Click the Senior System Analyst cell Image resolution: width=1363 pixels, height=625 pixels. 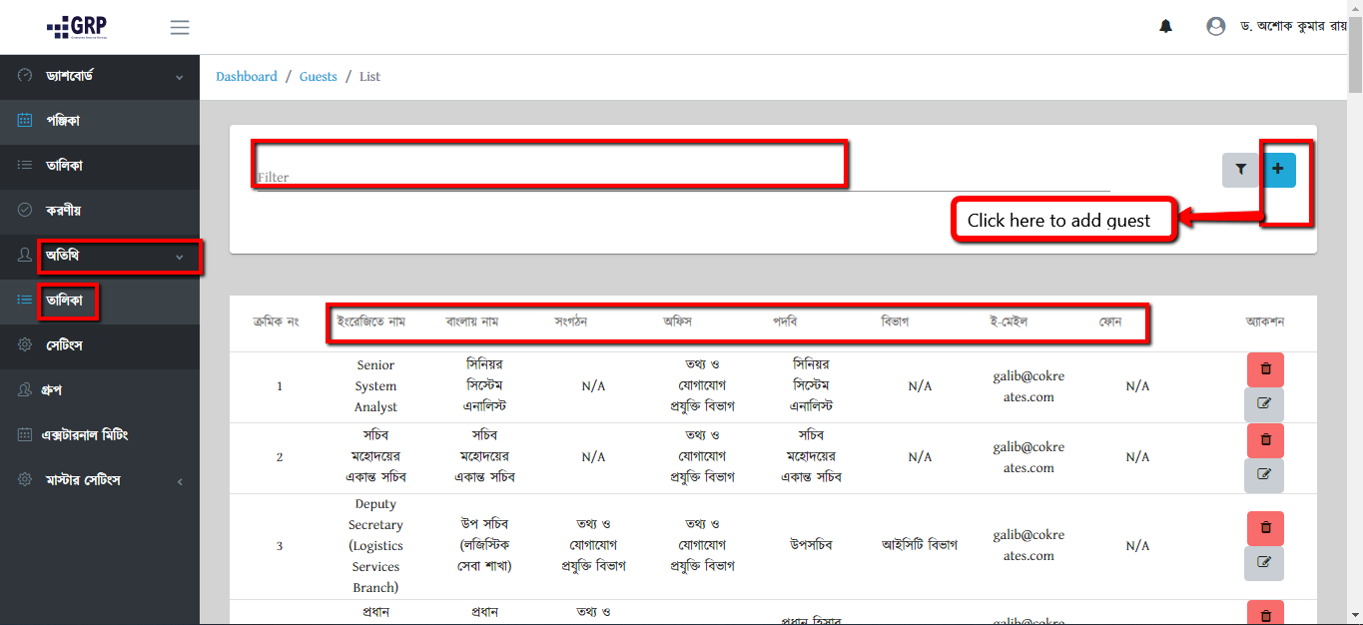click(x=375, y=386)
